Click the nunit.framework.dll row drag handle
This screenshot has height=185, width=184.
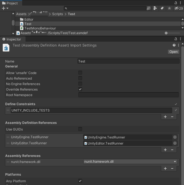[x=8, y=162]
